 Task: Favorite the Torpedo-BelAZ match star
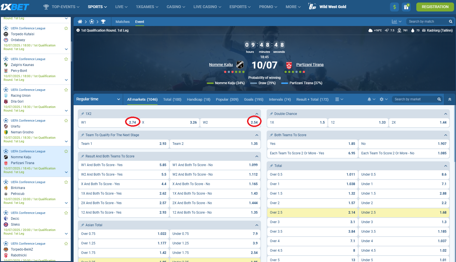coord(66,244)
